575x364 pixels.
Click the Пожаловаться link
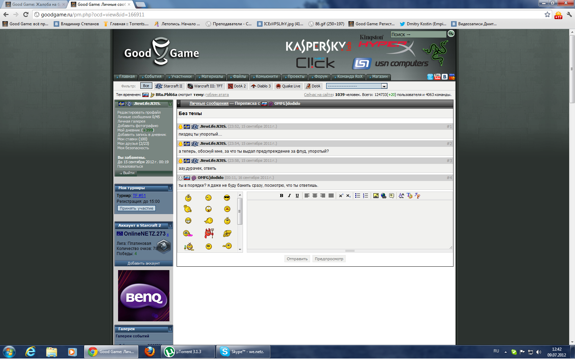click(130, 167)
